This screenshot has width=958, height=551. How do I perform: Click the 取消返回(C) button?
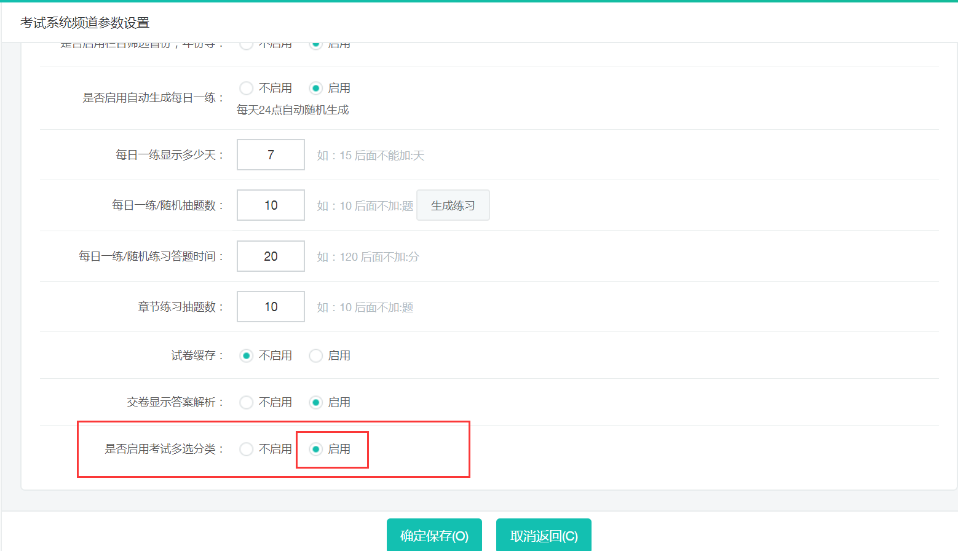click(x=544, y=536)
